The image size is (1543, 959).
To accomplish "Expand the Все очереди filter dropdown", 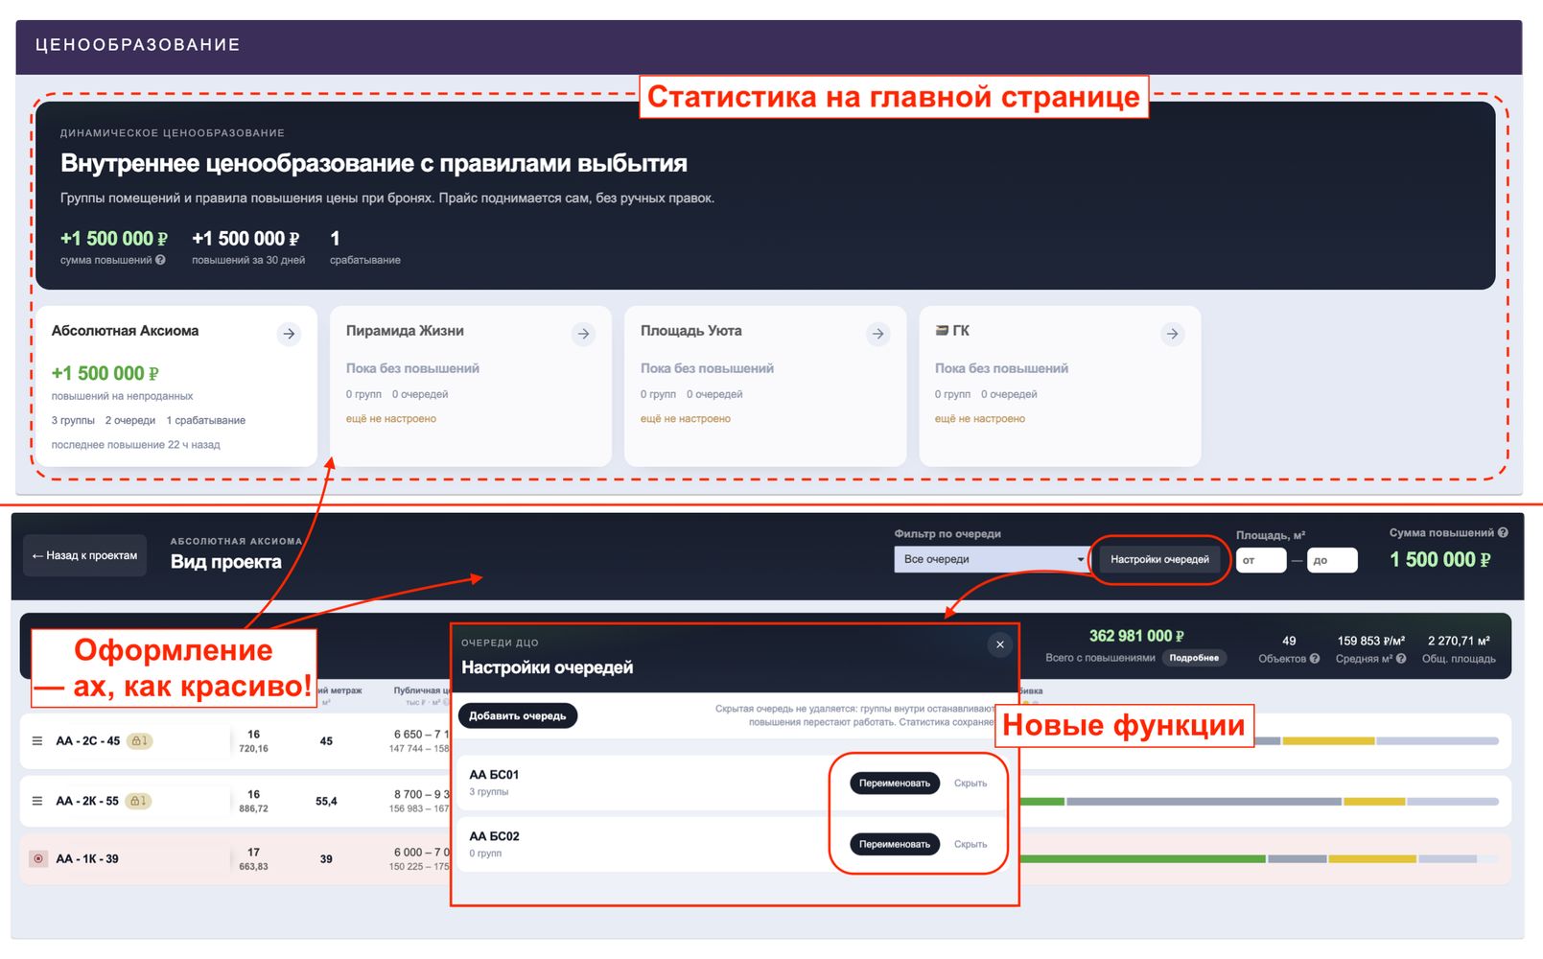I will click(x=993, y=559).
